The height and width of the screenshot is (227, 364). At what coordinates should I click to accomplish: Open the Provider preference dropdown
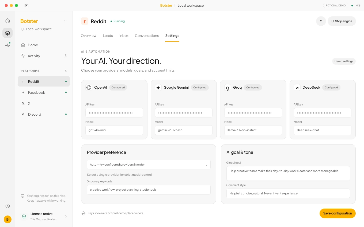click(149, 165)
